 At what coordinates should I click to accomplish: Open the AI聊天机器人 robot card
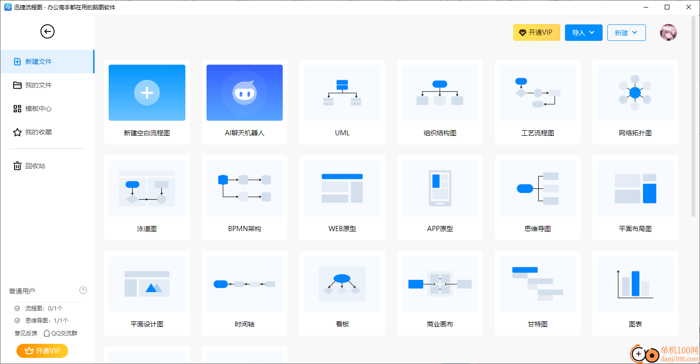click(245, 93)
